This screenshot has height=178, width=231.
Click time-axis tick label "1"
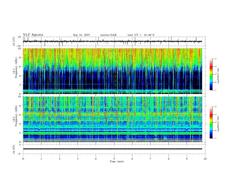tap(41, 159)
